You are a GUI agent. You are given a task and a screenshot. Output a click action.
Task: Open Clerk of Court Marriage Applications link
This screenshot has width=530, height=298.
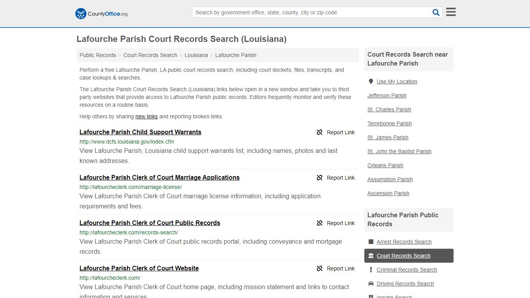(x=159, y=177)
